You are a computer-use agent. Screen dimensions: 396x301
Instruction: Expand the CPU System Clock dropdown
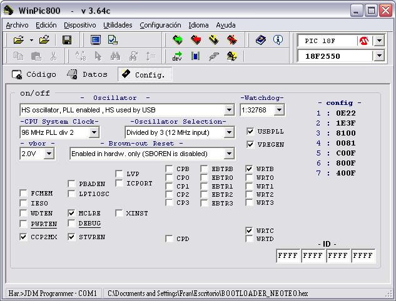[x=94, y=132]
